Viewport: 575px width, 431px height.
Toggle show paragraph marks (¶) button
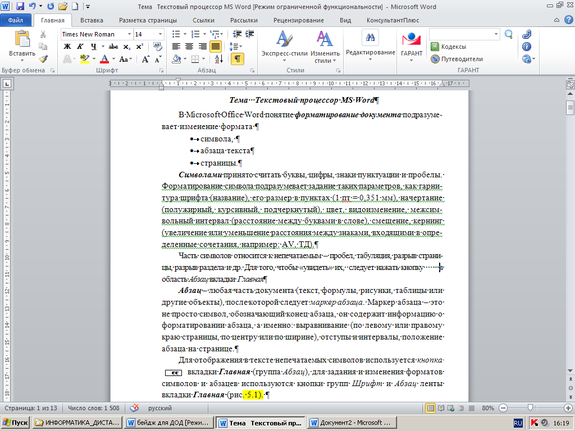[238, 58]
